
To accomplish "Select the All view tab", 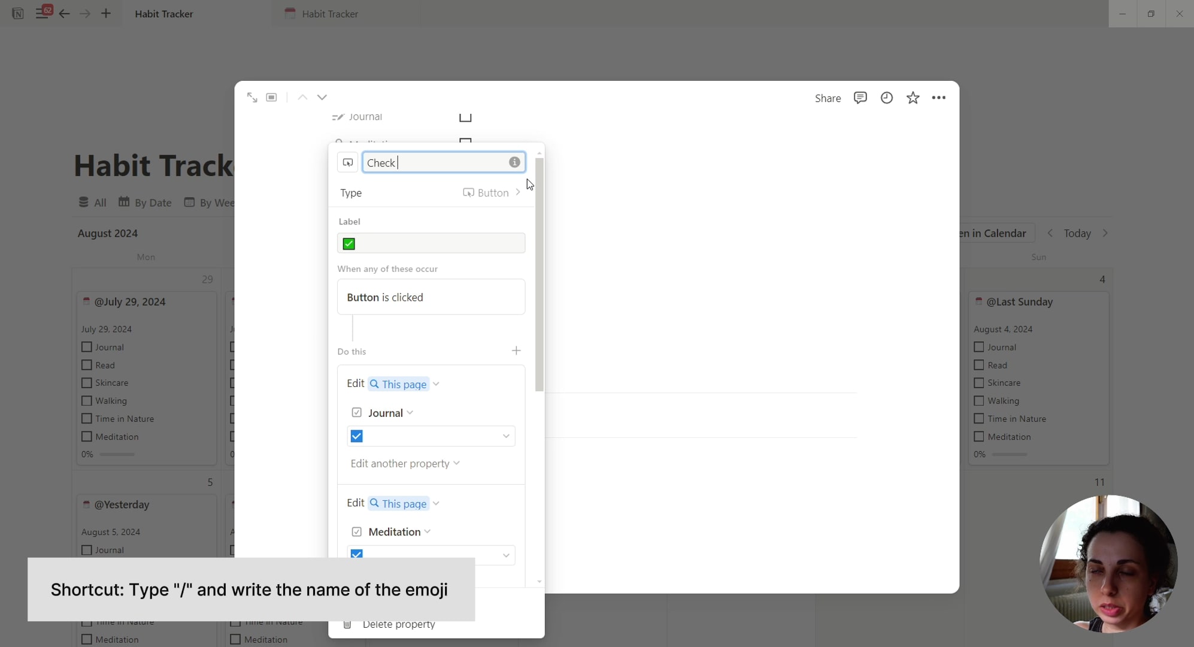I will [x=92, y=202].
